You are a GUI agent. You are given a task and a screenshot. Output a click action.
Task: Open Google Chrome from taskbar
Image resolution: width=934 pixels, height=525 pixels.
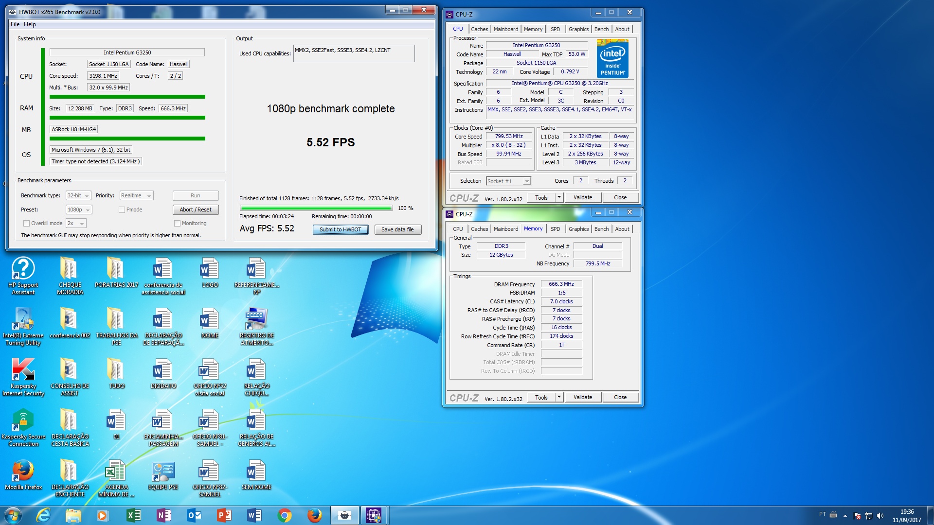[285, 515]
